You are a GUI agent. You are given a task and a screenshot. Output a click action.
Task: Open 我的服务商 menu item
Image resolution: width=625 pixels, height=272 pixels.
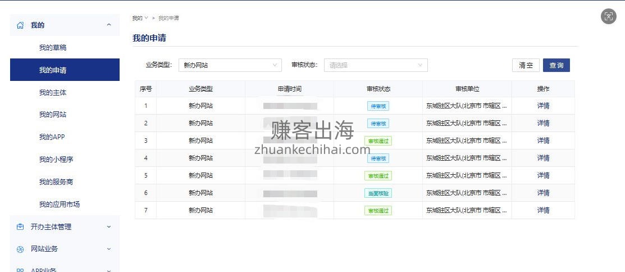(56, 182)
